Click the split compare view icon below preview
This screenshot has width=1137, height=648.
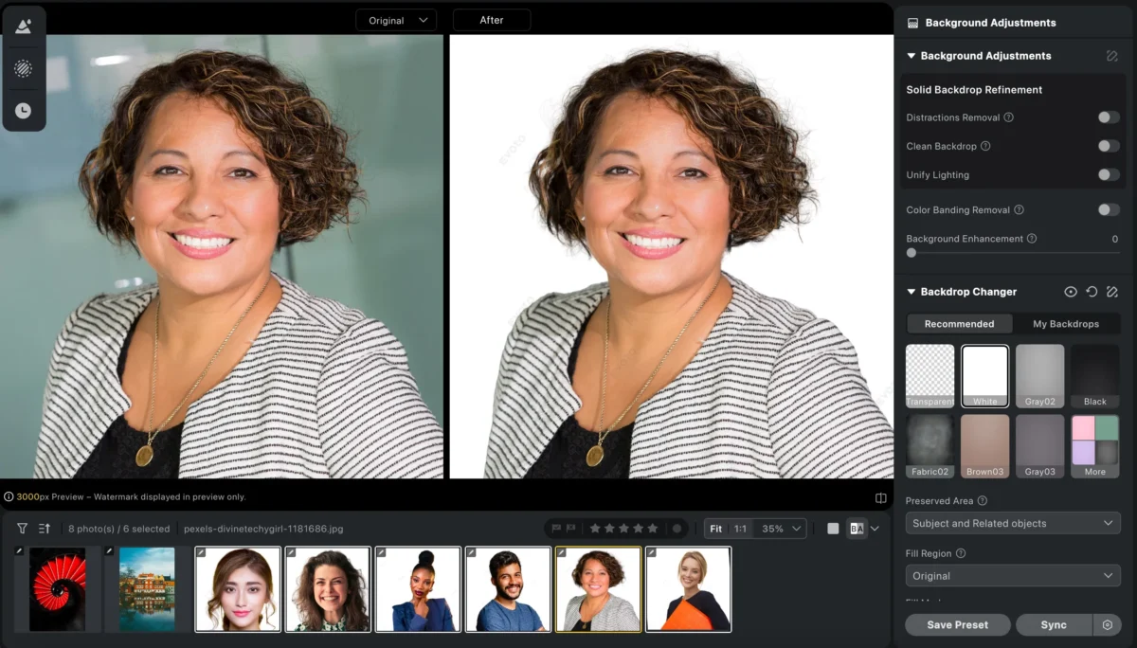point(880,498)
